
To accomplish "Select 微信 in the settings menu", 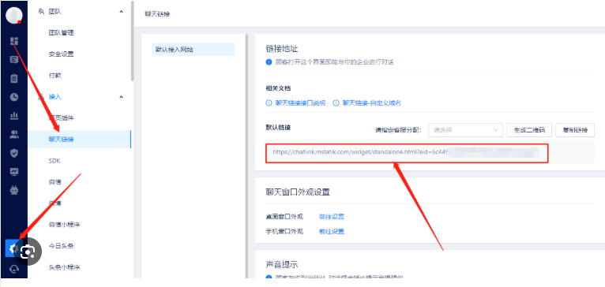I will 54,182.
